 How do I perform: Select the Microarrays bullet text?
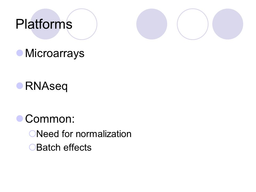(x=55, y=53)
